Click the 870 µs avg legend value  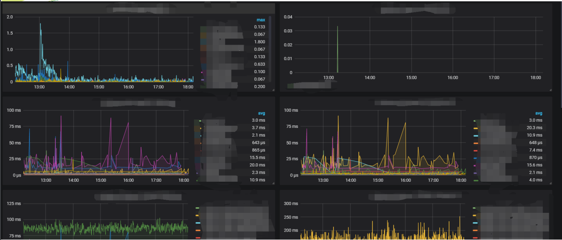(x=535, y=157)
